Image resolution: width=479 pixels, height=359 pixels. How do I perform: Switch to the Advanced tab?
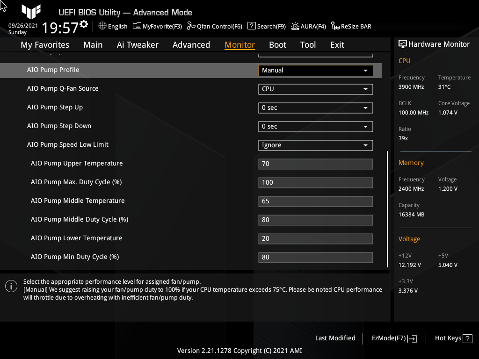coord(191,44)
